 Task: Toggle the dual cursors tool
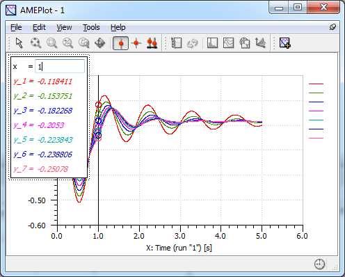(152, 43)
